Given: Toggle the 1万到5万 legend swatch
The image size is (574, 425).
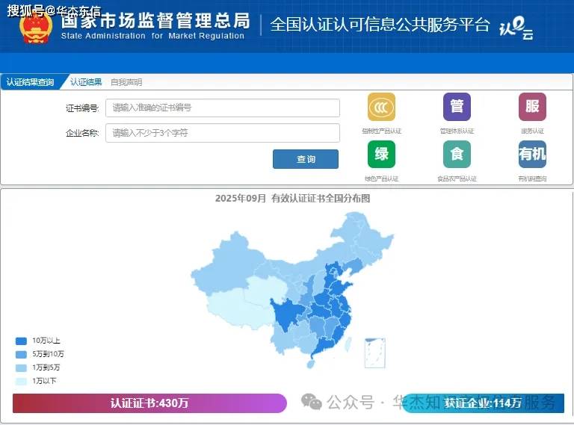Looking at the screenshot, I should [21, 367].
